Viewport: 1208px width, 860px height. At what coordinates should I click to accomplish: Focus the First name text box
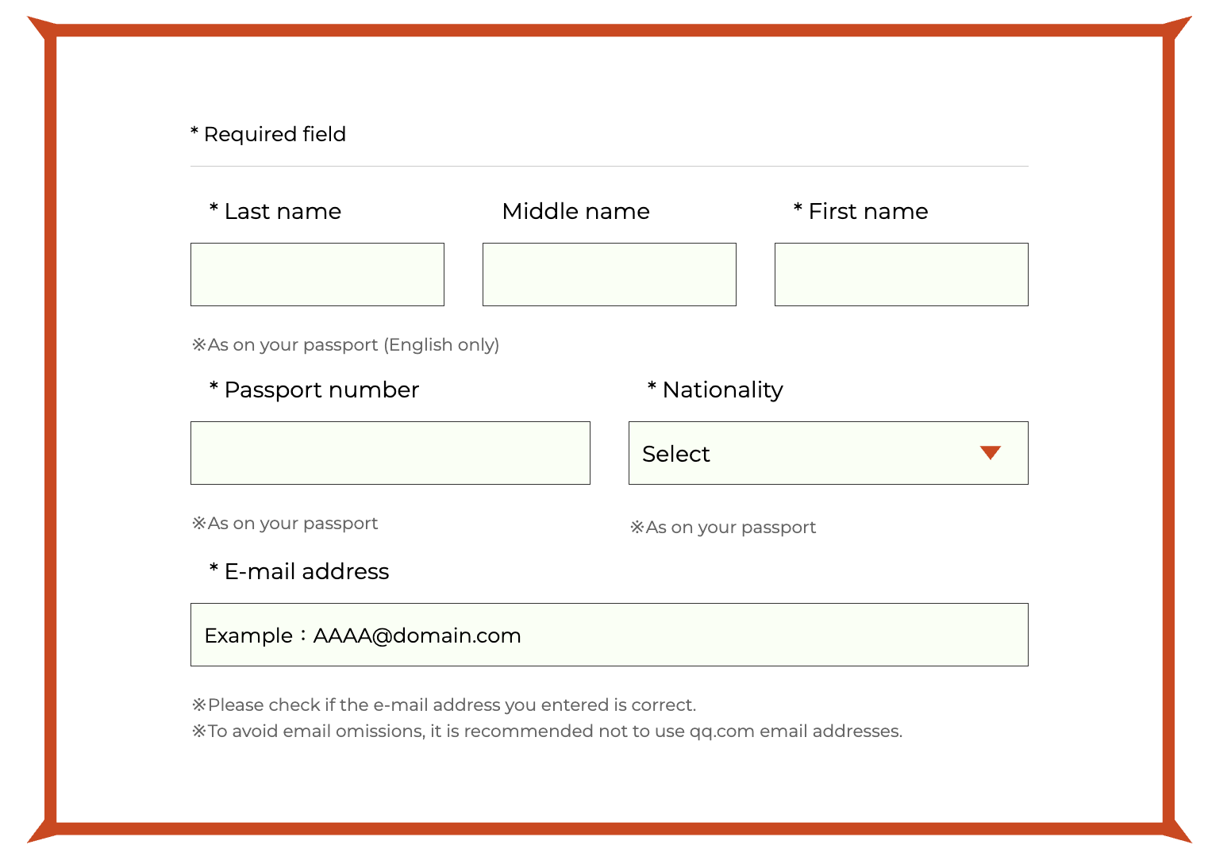coord(902,275)
